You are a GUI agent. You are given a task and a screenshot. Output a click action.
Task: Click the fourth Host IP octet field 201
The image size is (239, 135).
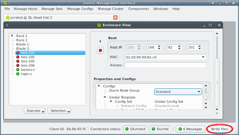[x=192, y=47]
